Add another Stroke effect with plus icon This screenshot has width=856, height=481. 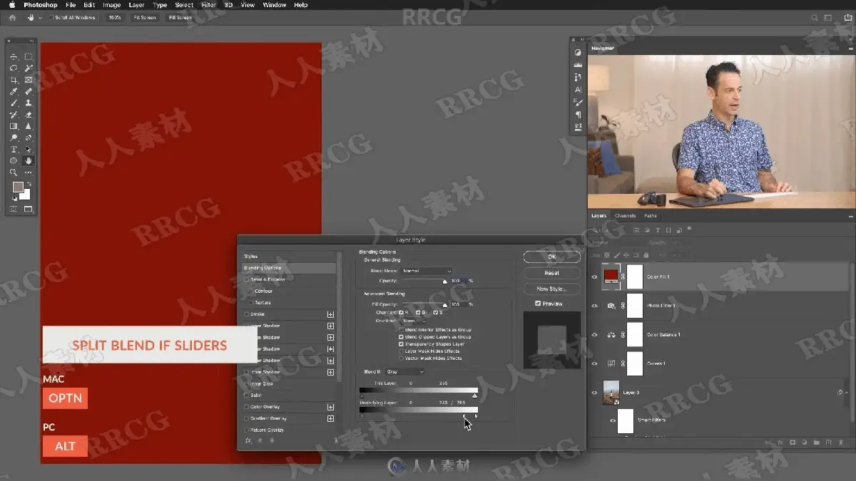[330, 314]
